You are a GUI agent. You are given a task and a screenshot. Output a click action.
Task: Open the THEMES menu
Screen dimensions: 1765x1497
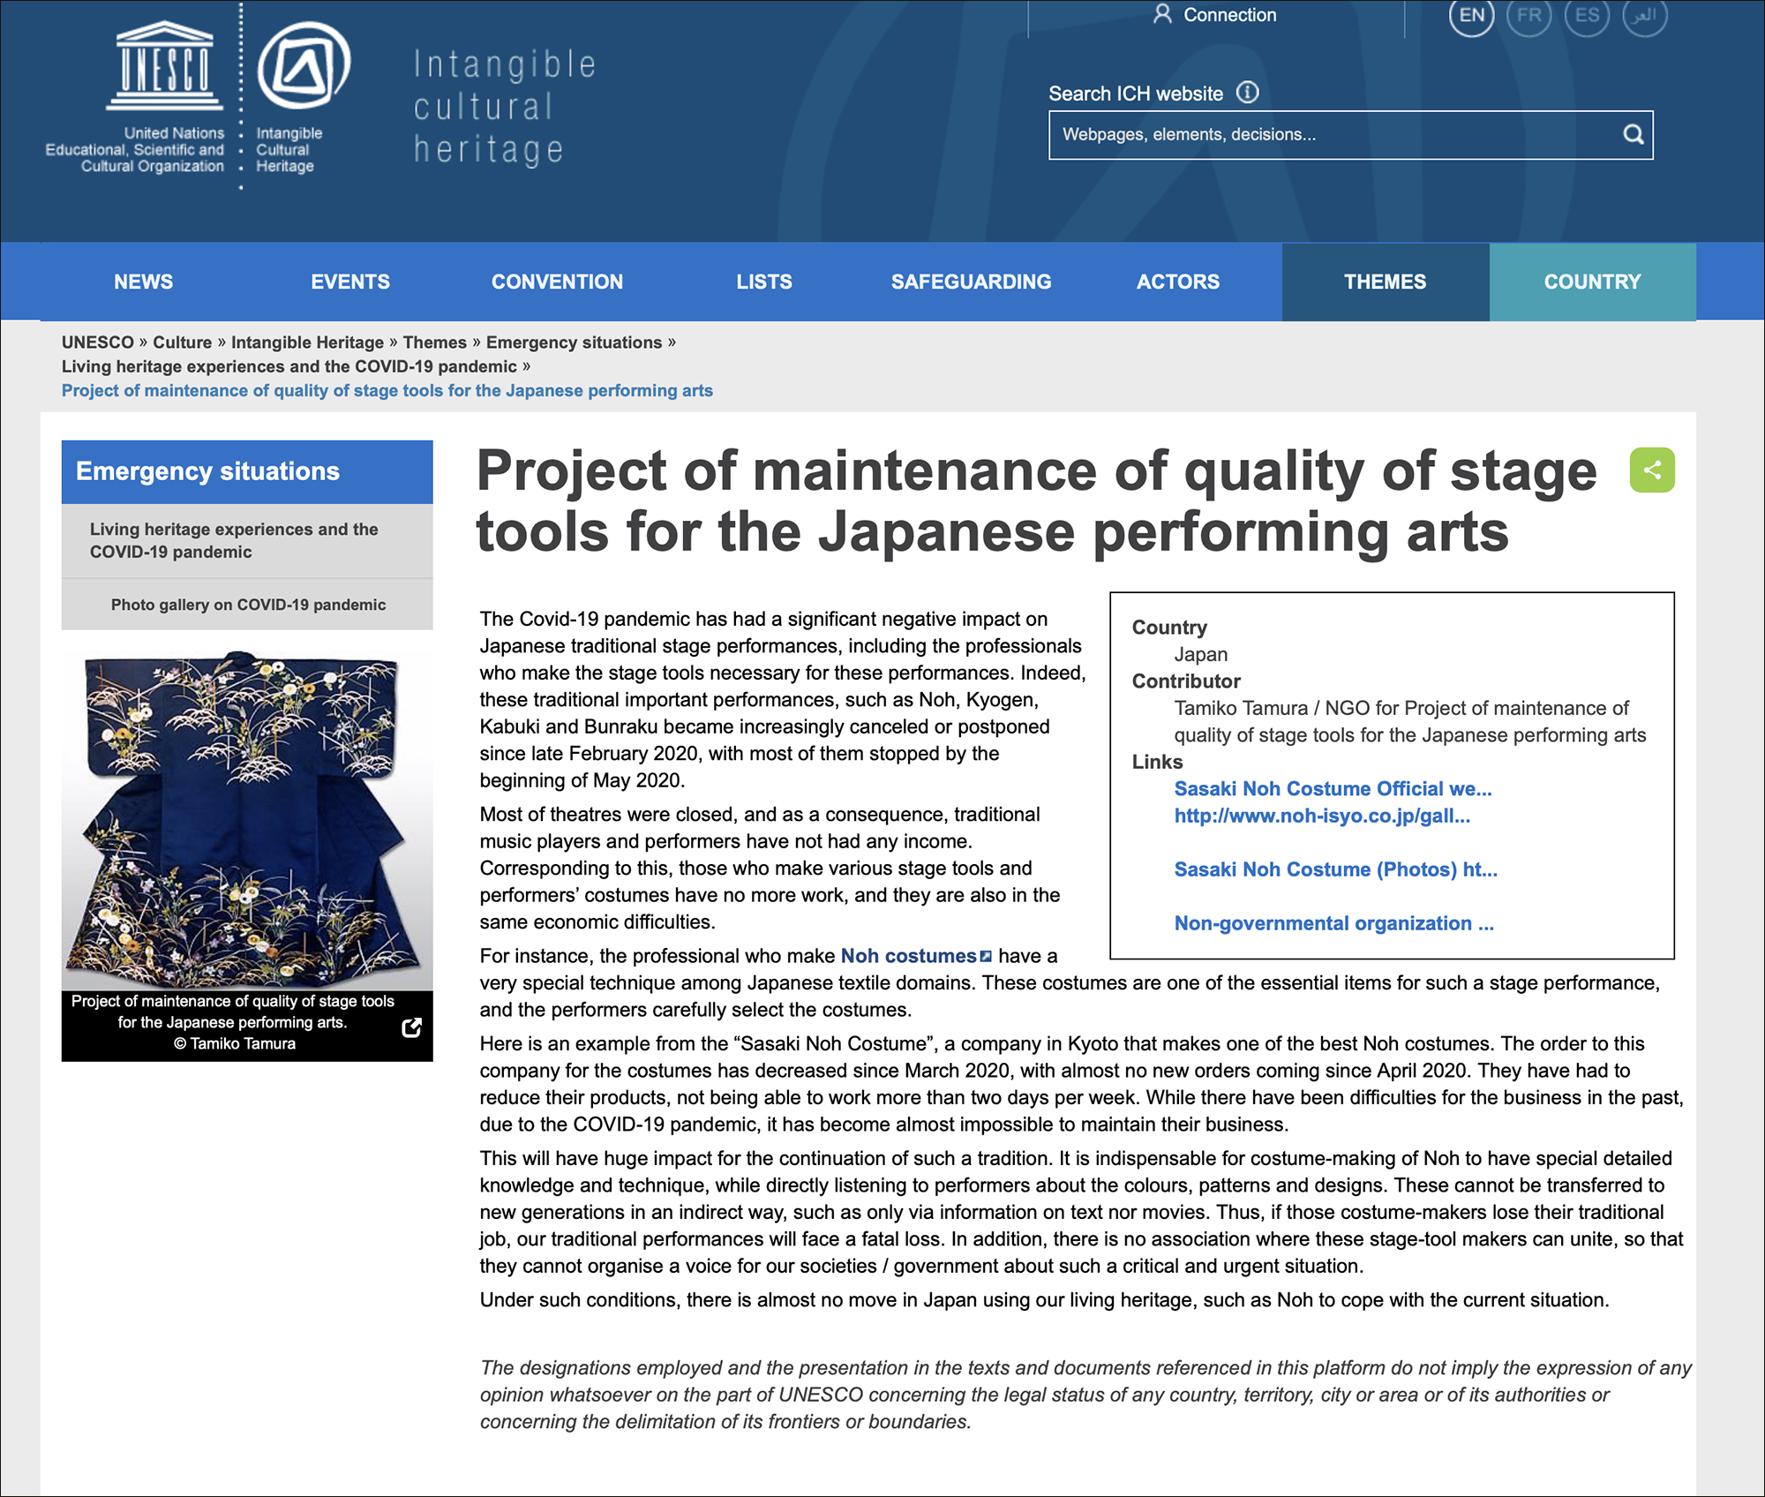1385,282
